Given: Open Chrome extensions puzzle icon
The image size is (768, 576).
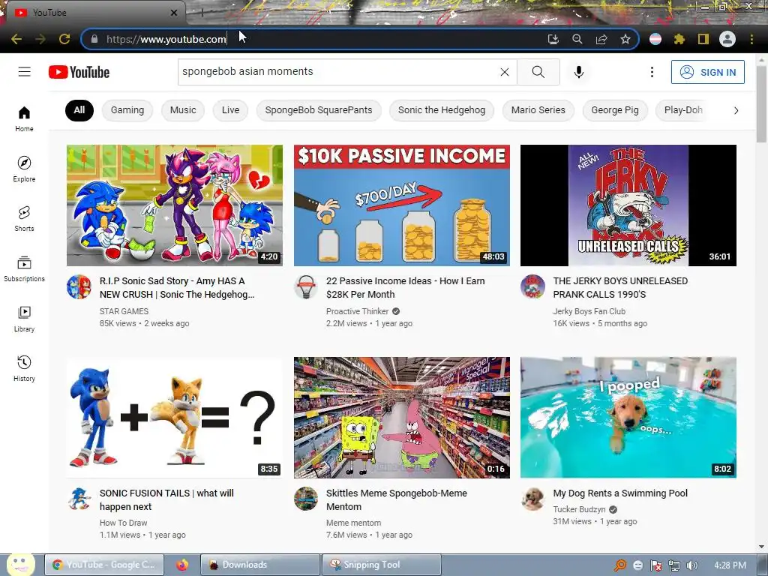Looking at the screenshot, I should coord(679,39).
